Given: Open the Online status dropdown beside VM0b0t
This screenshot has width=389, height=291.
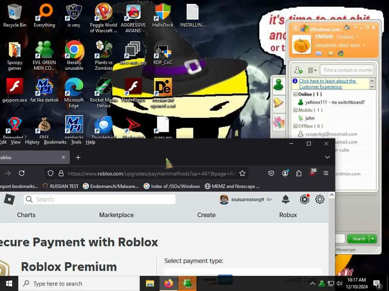Looking at the screenshot, I should click(357, 37).
